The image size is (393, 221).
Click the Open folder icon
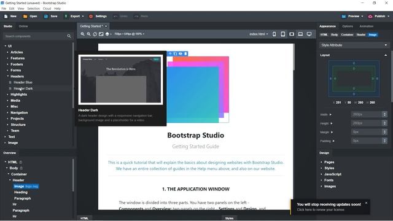[25, 17]
